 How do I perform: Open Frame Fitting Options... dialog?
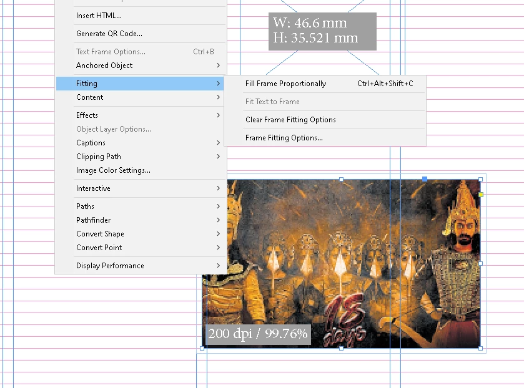[x=325, y=138]
